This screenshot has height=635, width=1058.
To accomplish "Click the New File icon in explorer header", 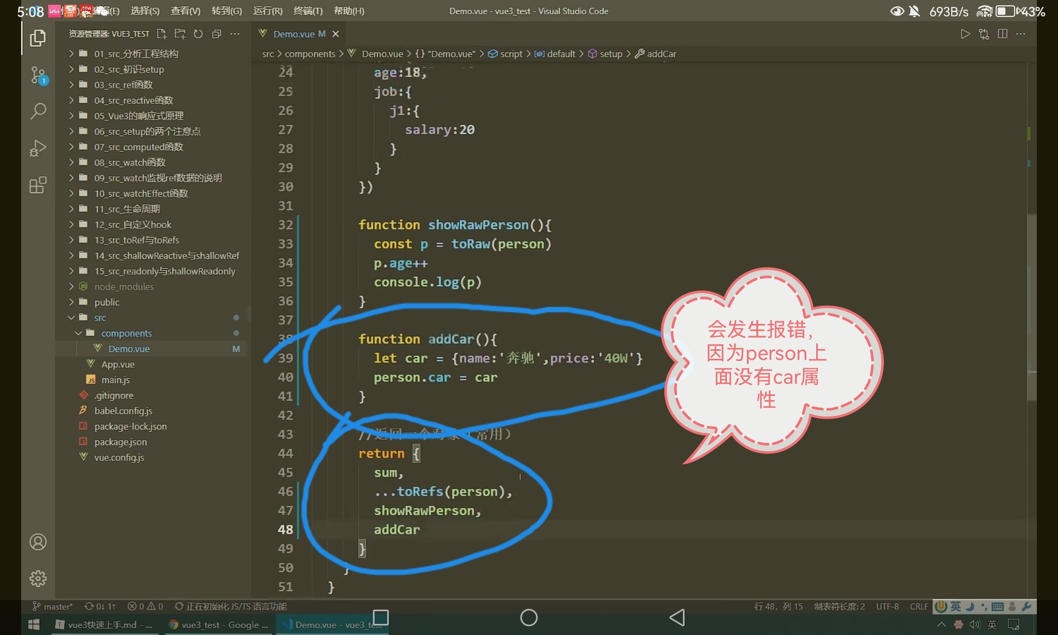I will point(162,34).
